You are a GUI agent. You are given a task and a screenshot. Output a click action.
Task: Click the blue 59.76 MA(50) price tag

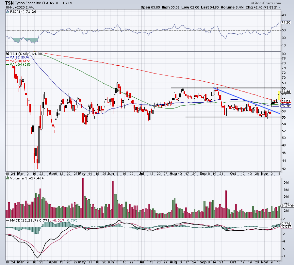[x=286, y=106]
